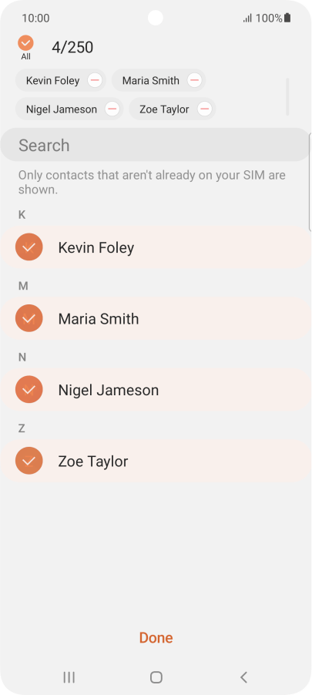This screenshot has width=312, height=695.
Task: Remove Nigel Jameson chip with minus icon
Action: pos(112,109)
